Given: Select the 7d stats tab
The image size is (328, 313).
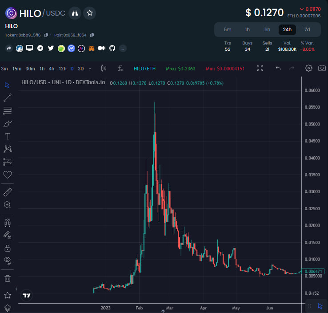Looking at the screenshot, I should (x=307, y=29).
